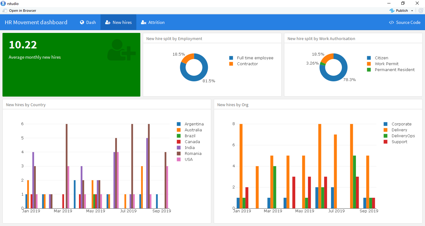The image size is (425, 226).
Task: Click the Open in Browser button
Action: (20, 10)
